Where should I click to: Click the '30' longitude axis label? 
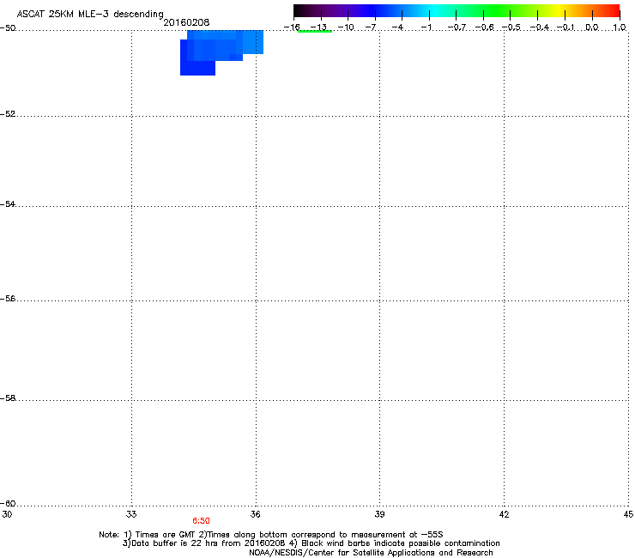[7, 514]
